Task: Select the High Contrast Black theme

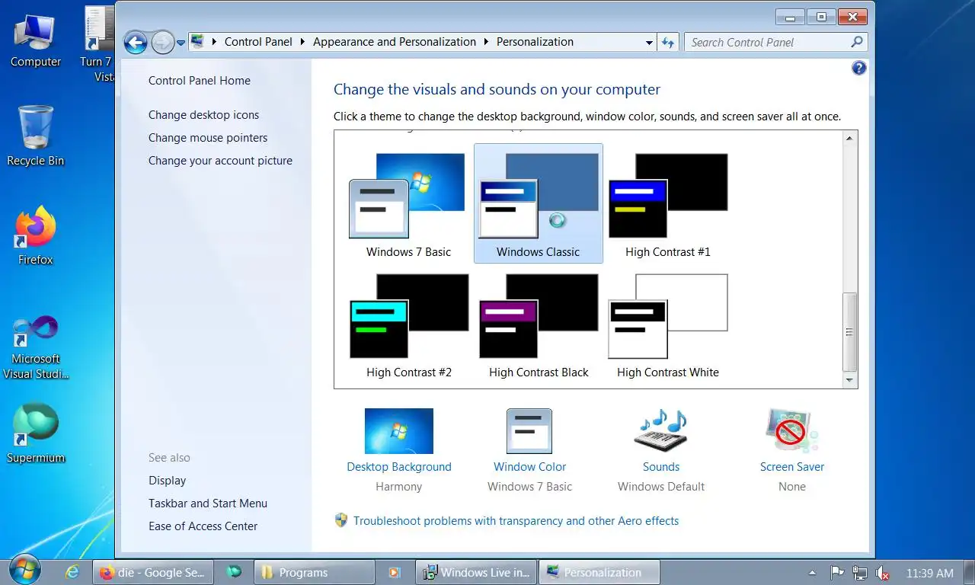Action: (x=539, y=325)
